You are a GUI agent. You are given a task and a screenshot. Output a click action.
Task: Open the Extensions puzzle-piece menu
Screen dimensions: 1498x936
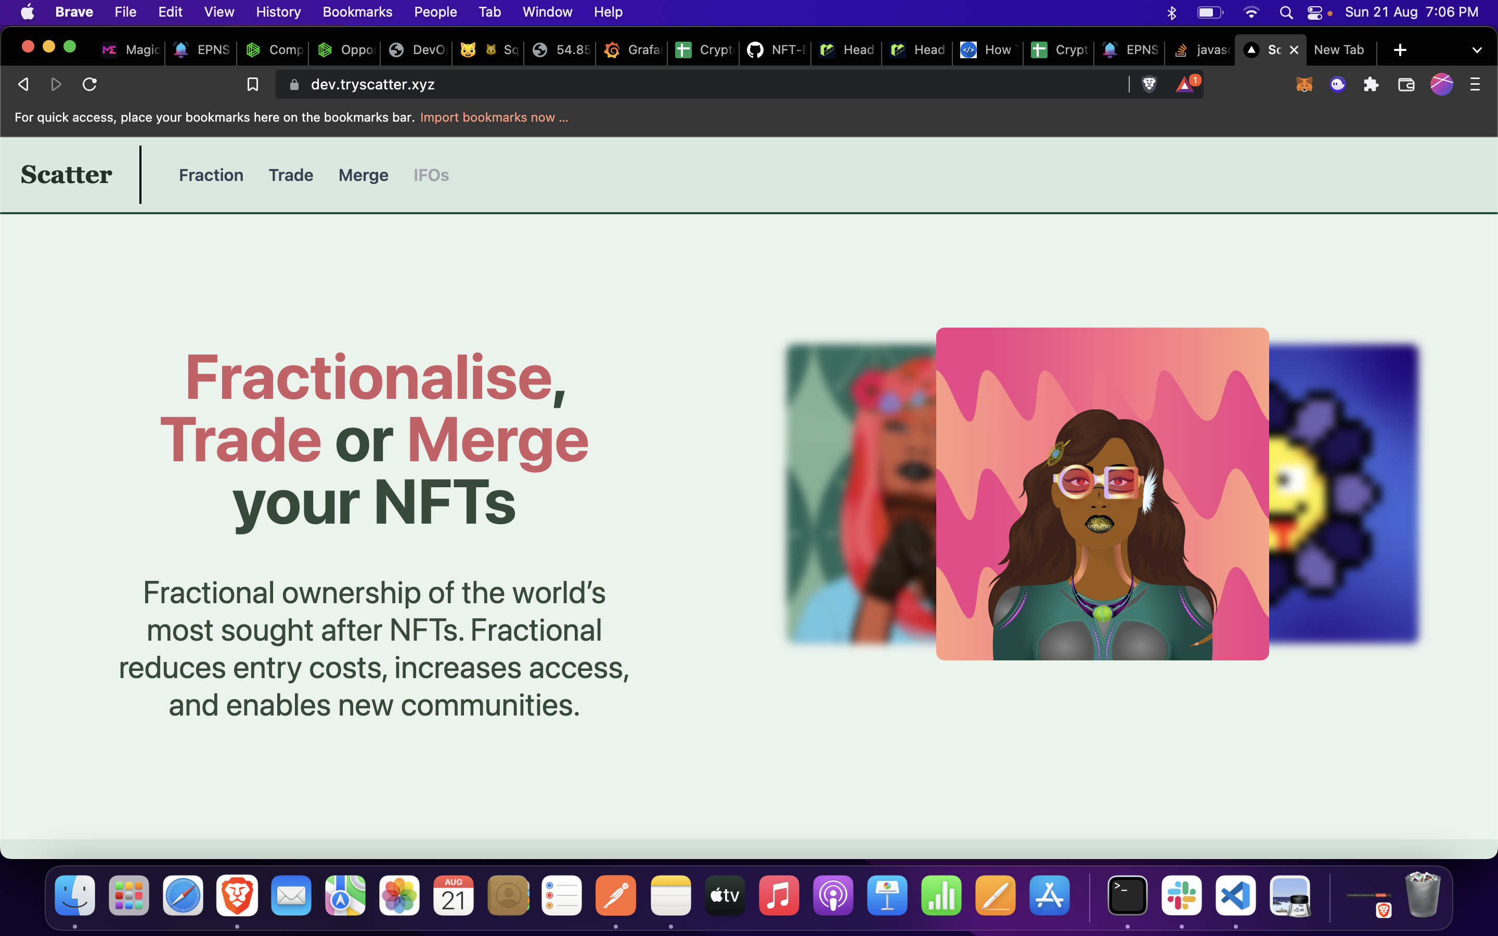pos(1371,84)
